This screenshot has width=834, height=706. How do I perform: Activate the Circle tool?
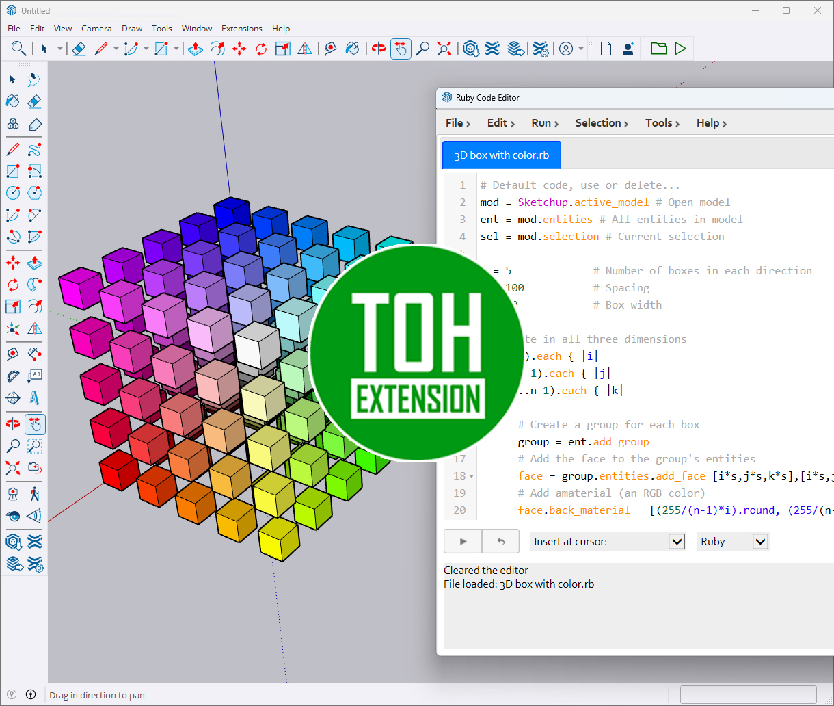12,193
